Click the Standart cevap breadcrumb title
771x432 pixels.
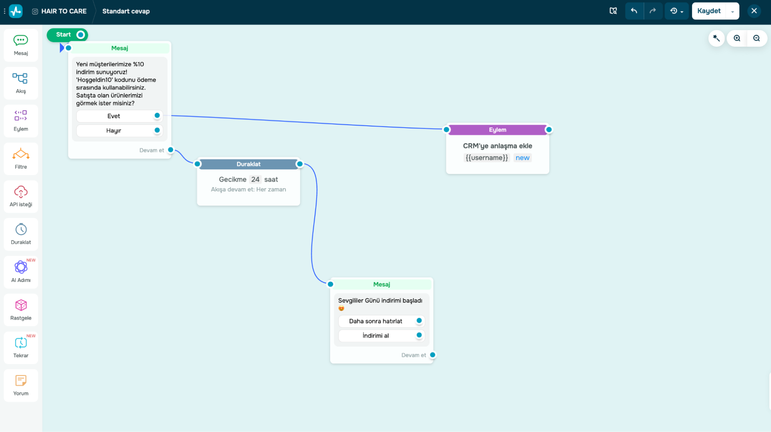coord(126,11)
